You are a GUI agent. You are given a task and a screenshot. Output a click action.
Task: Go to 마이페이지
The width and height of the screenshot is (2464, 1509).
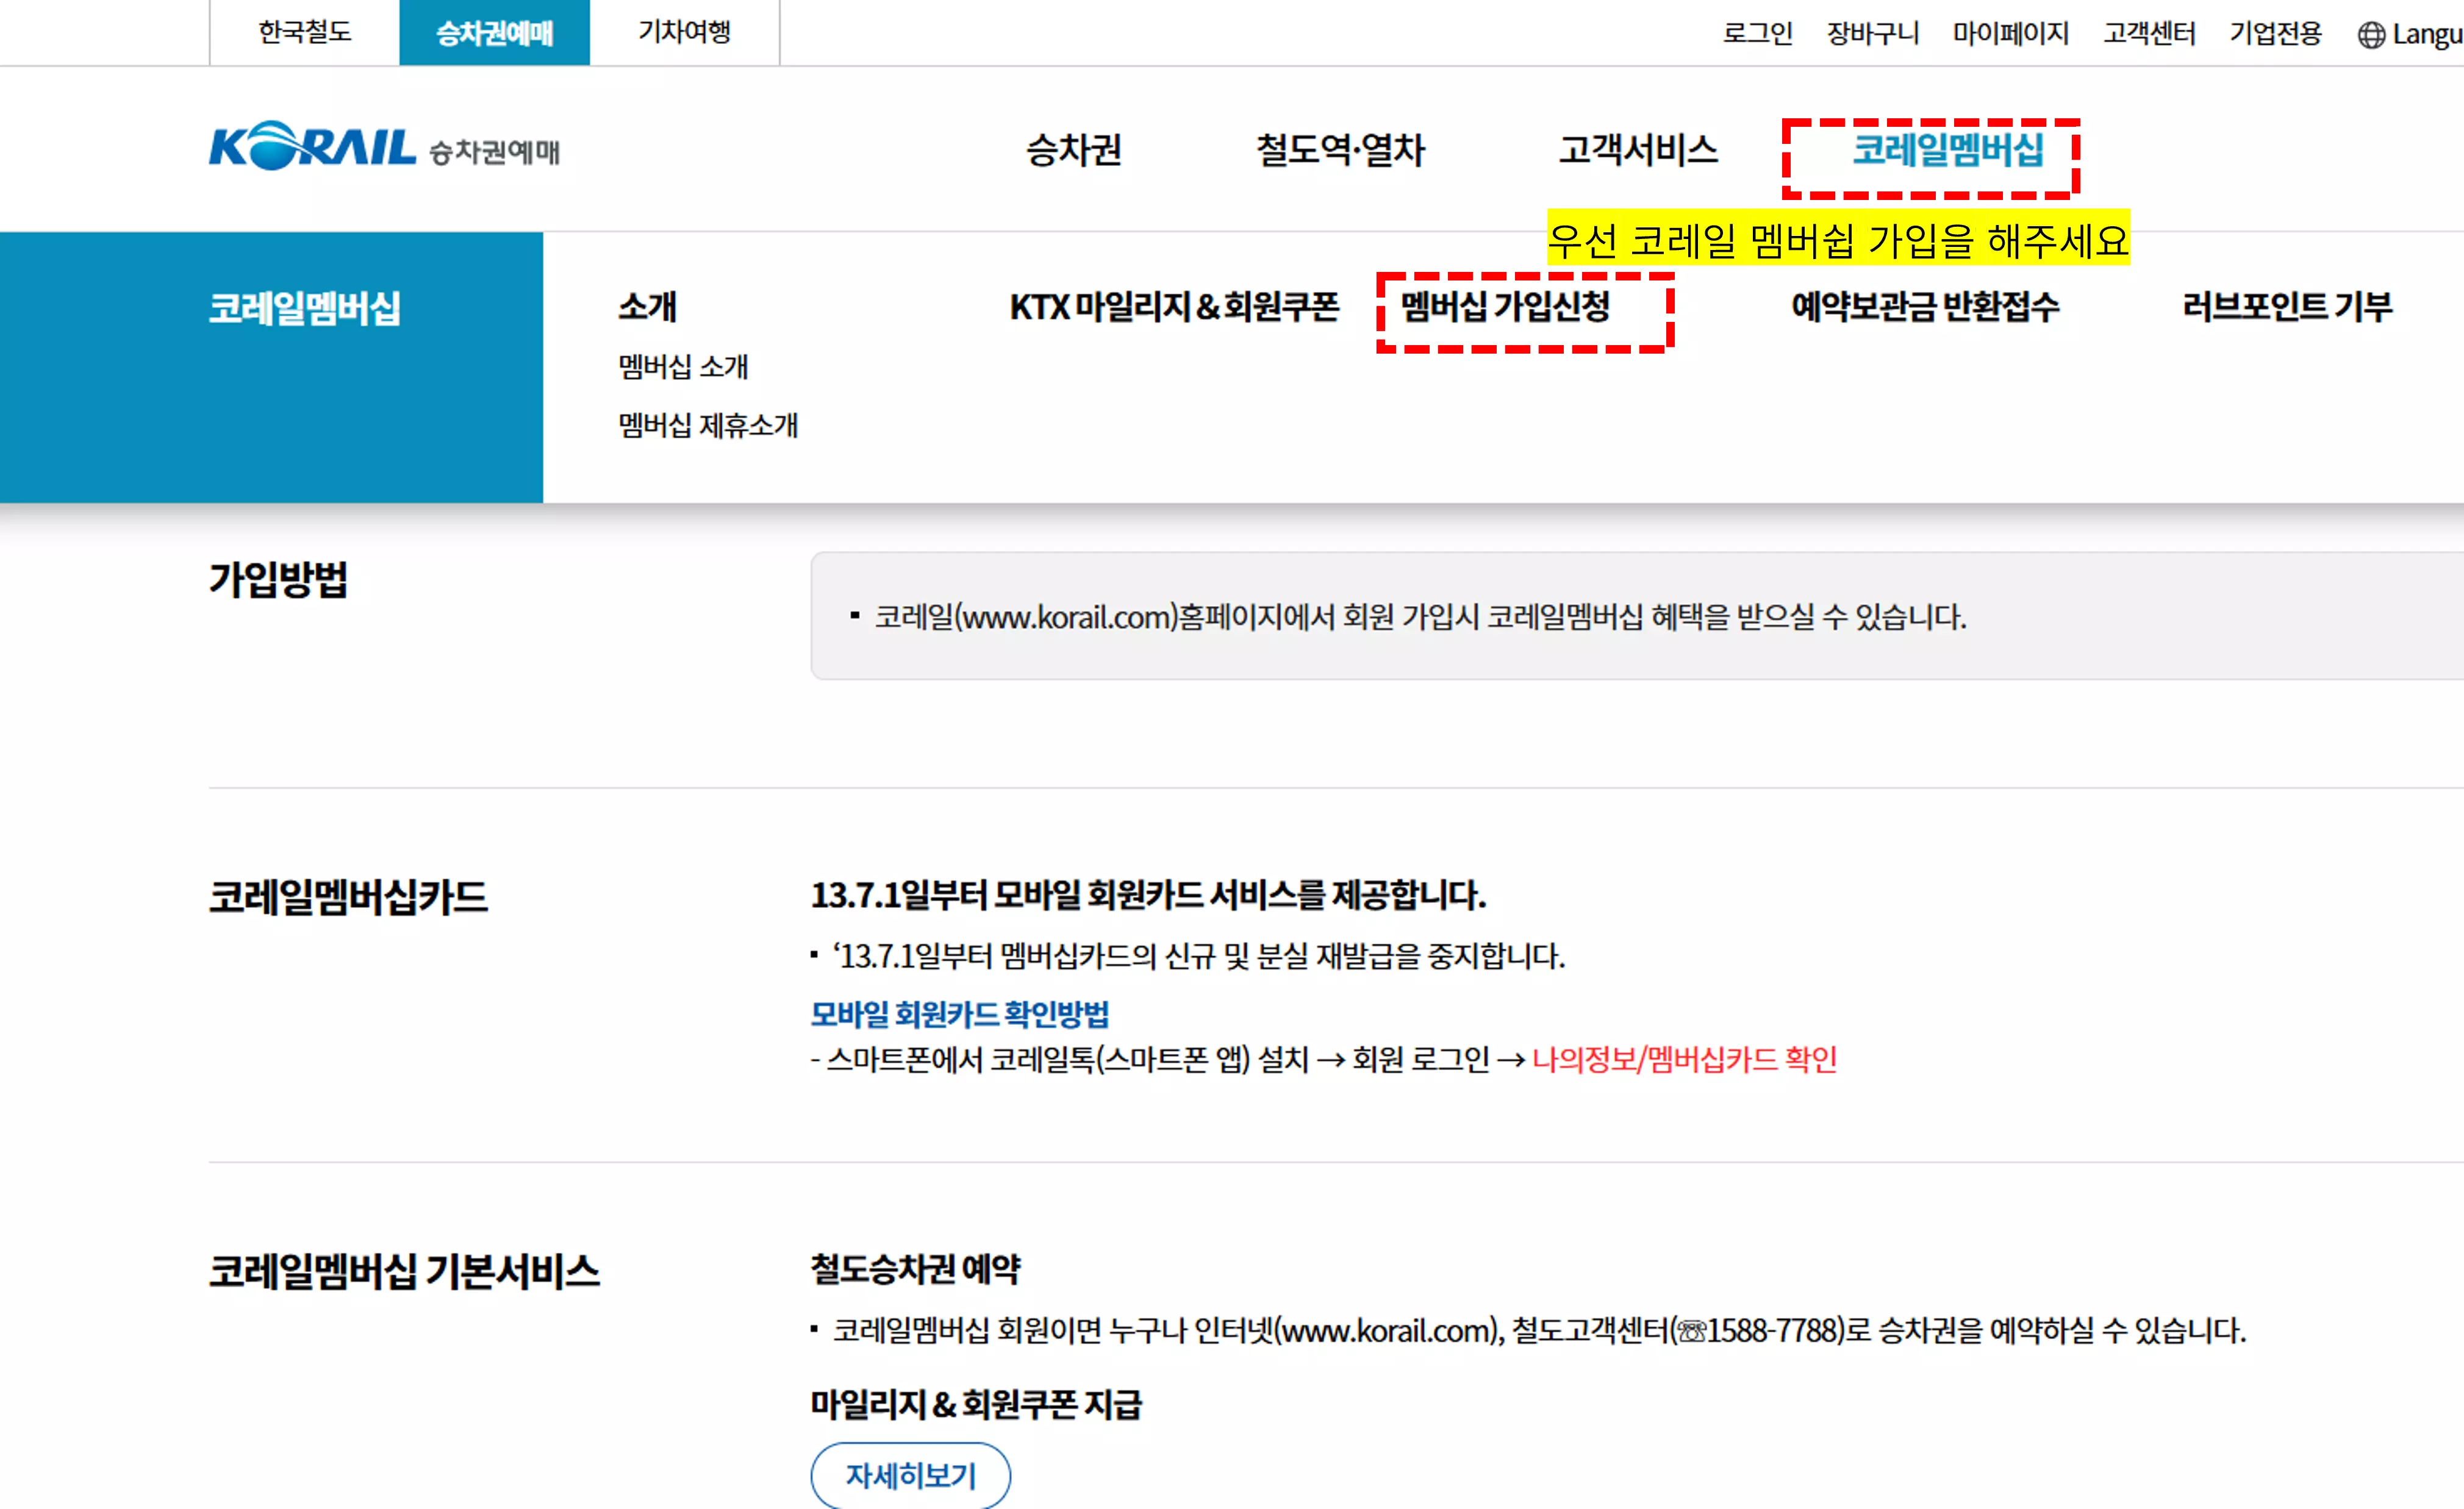[x=2011, y=34]
